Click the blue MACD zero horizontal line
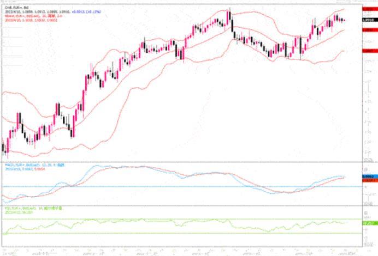378x256 pixels. pyautogui.click(x=164, y=186)
